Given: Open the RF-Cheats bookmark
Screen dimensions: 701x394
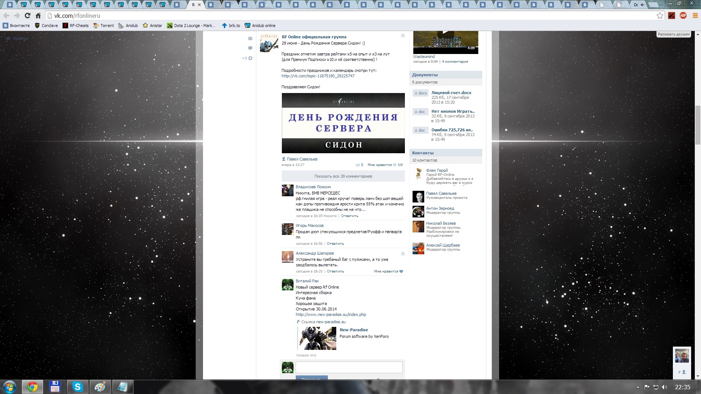Looking at the screenshot, I should pyautogui.click(x=76, y=26).
